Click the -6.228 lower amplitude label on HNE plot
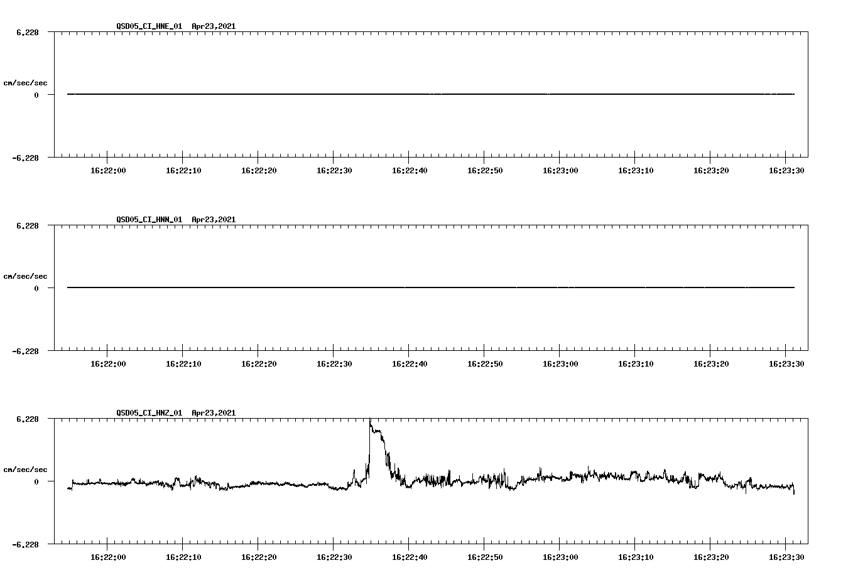853x580 pixels. click(25, 158)
